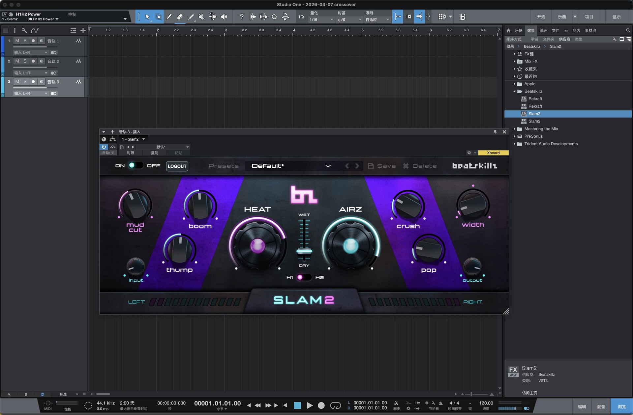Toggle loop playback in transport
Screen dimensions: 633x415
(x=335, y=405)
